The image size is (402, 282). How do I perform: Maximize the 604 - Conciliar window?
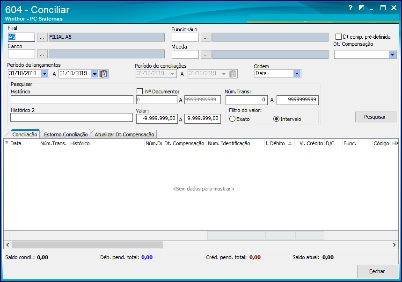(x=383, y=8)
